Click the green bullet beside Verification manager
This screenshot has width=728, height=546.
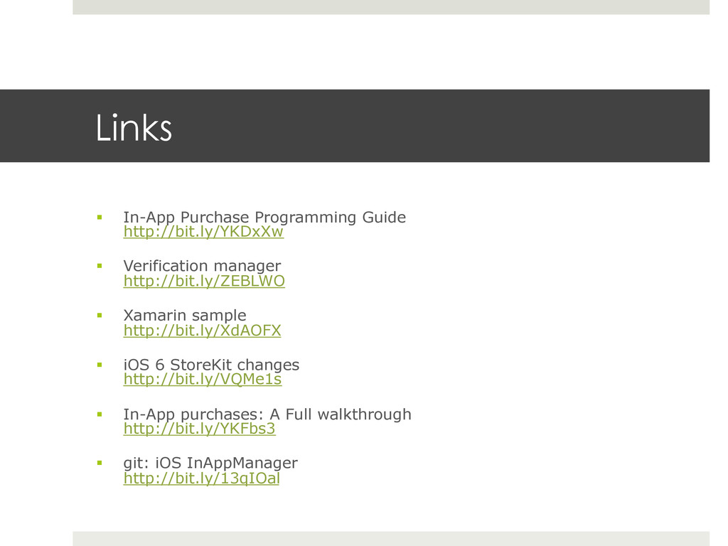click(x=100, y=266)
